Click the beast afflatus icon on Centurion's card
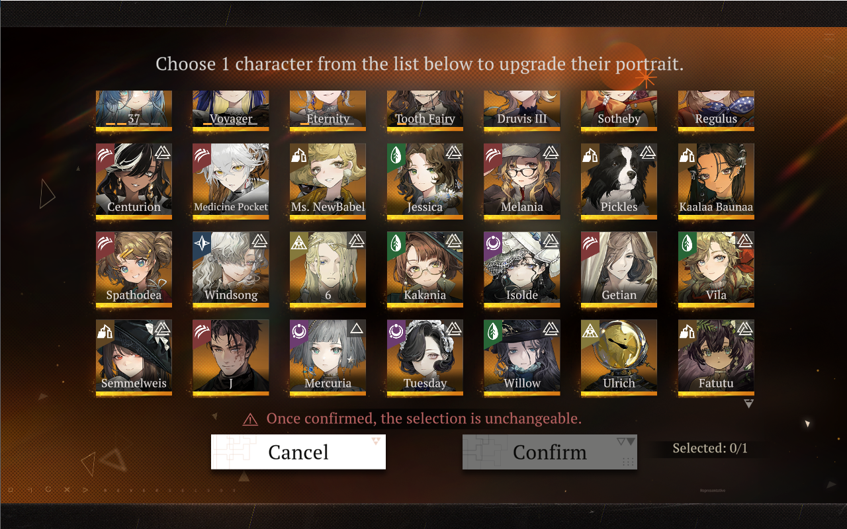This screenshot has width=847, height=529. coord(105,155)
